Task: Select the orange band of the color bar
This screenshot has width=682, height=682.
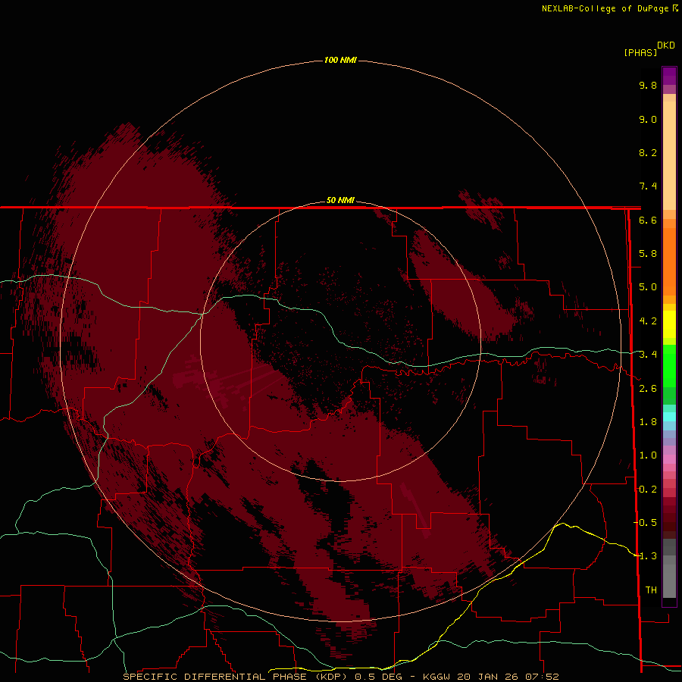Action: pos(669,261)
